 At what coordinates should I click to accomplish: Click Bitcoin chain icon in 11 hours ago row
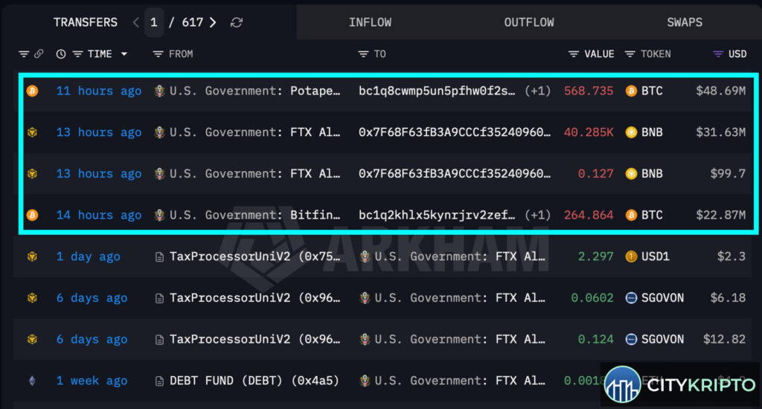(33, 91)
